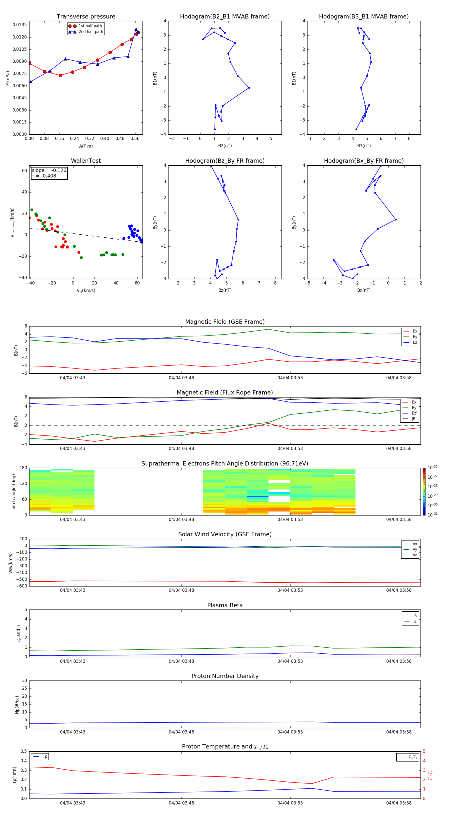
Task: Click the 'V_A(km/s)' axis label in WalenTest
Action: 86,290
